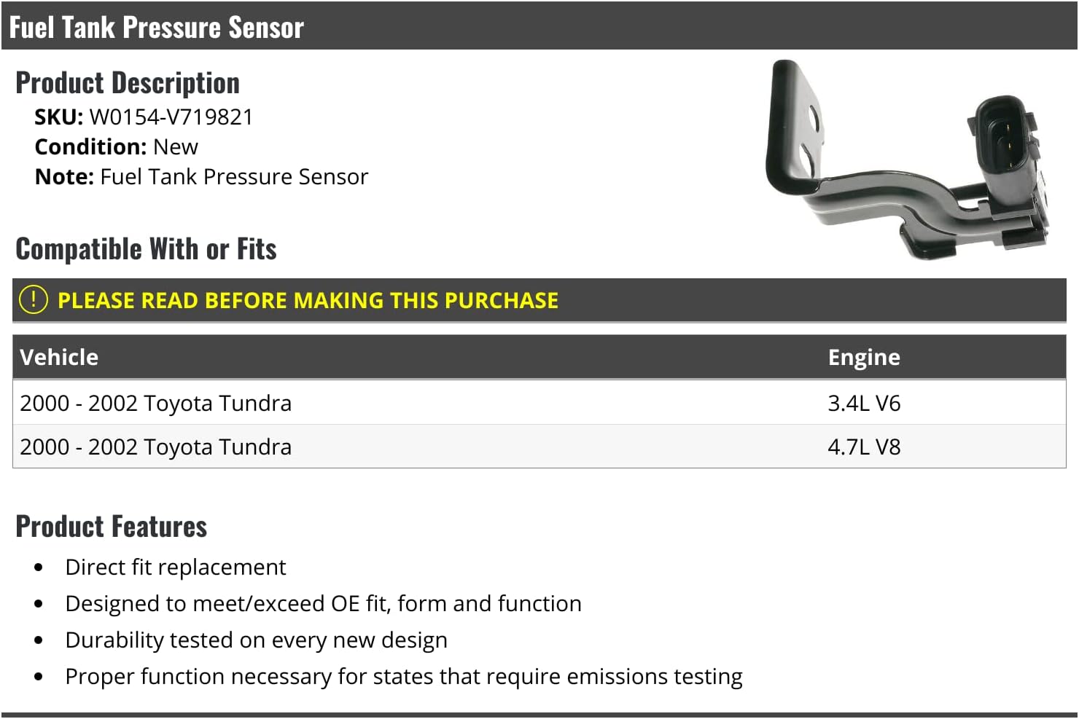Click the 4.7L V8 engine cell
Viewport: 1079px width, 719px height.
click(x=863, y=447)
